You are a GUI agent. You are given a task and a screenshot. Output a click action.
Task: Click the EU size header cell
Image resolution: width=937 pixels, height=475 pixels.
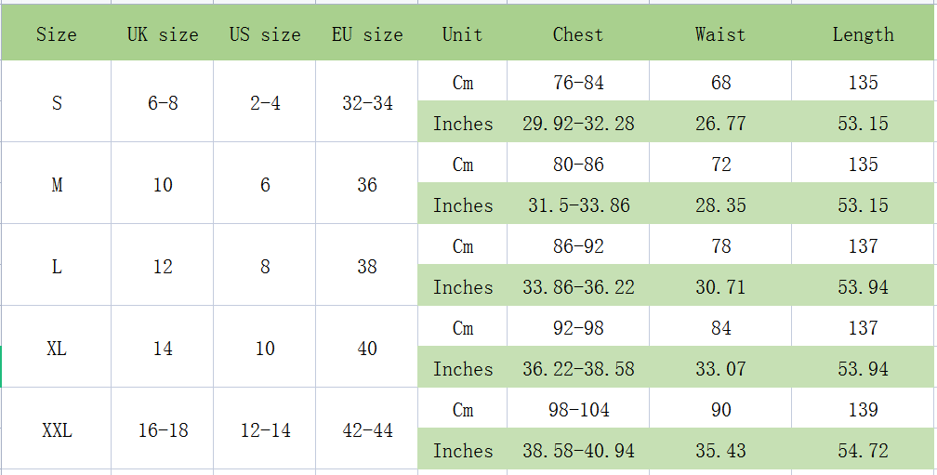click(367, 34)
